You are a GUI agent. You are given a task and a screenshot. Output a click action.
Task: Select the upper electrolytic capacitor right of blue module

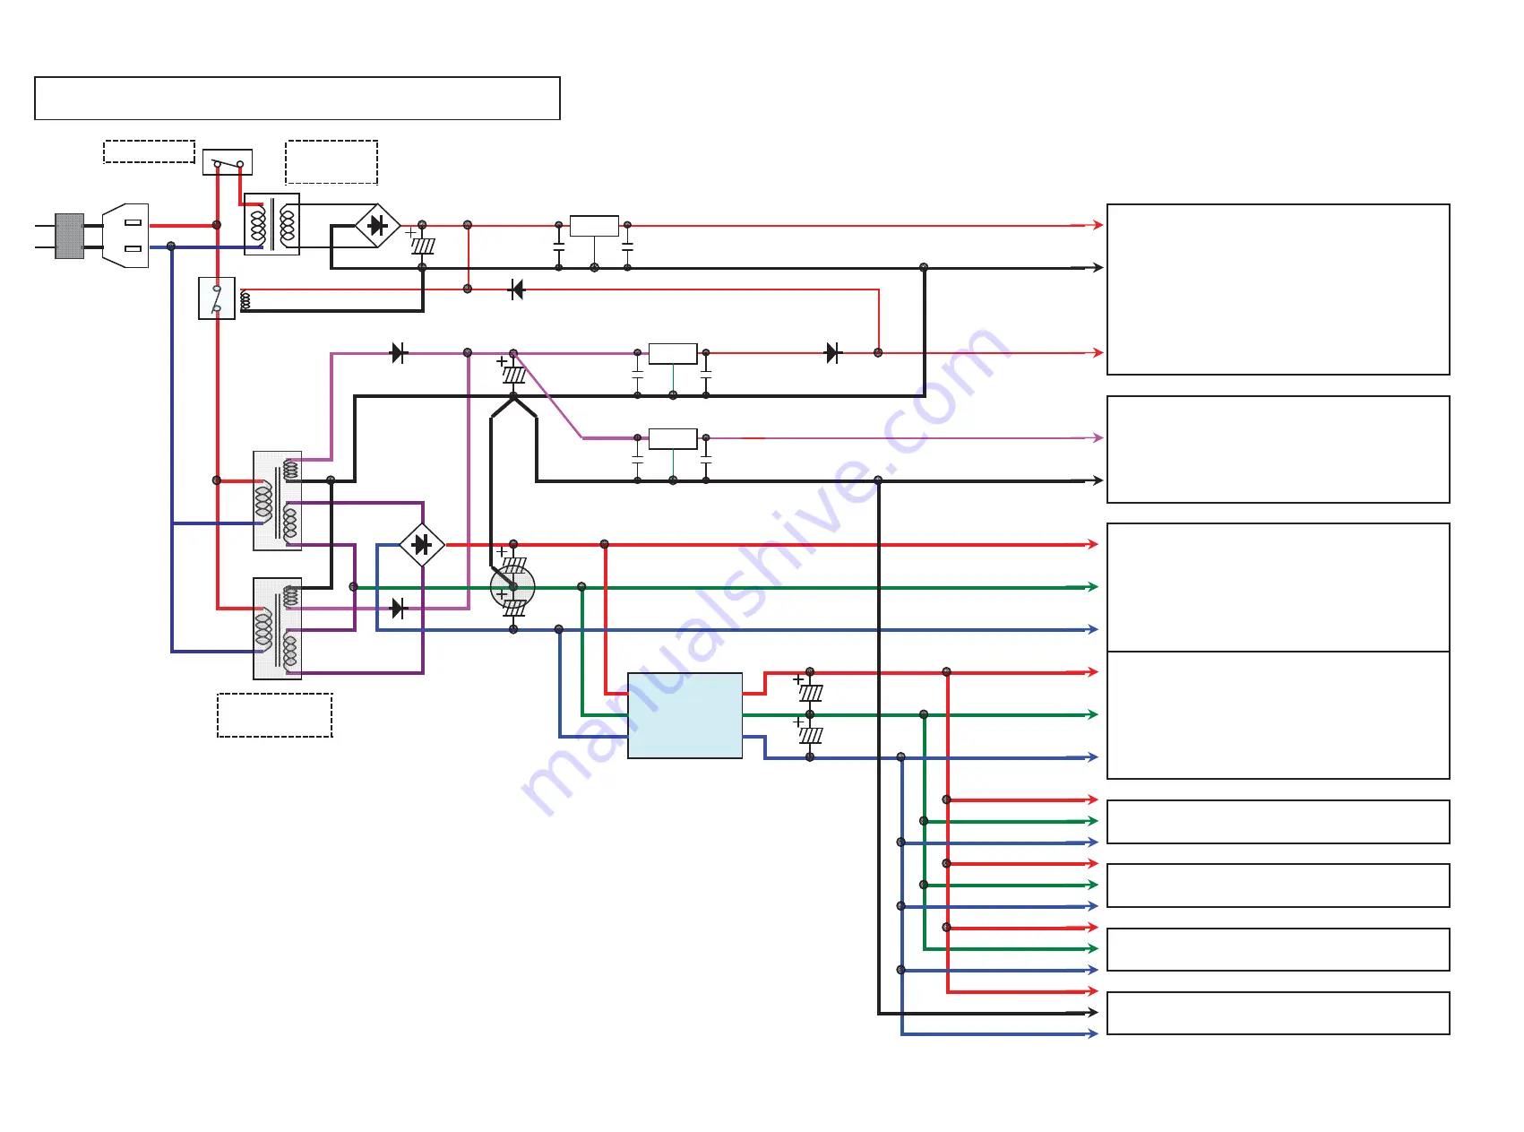(x=809, y=692)
